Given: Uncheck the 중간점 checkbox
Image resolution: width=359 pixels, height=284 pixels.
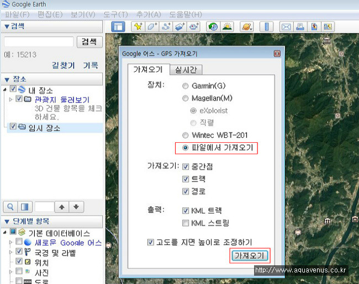Looking at the screenshot, I should (186, 167).
